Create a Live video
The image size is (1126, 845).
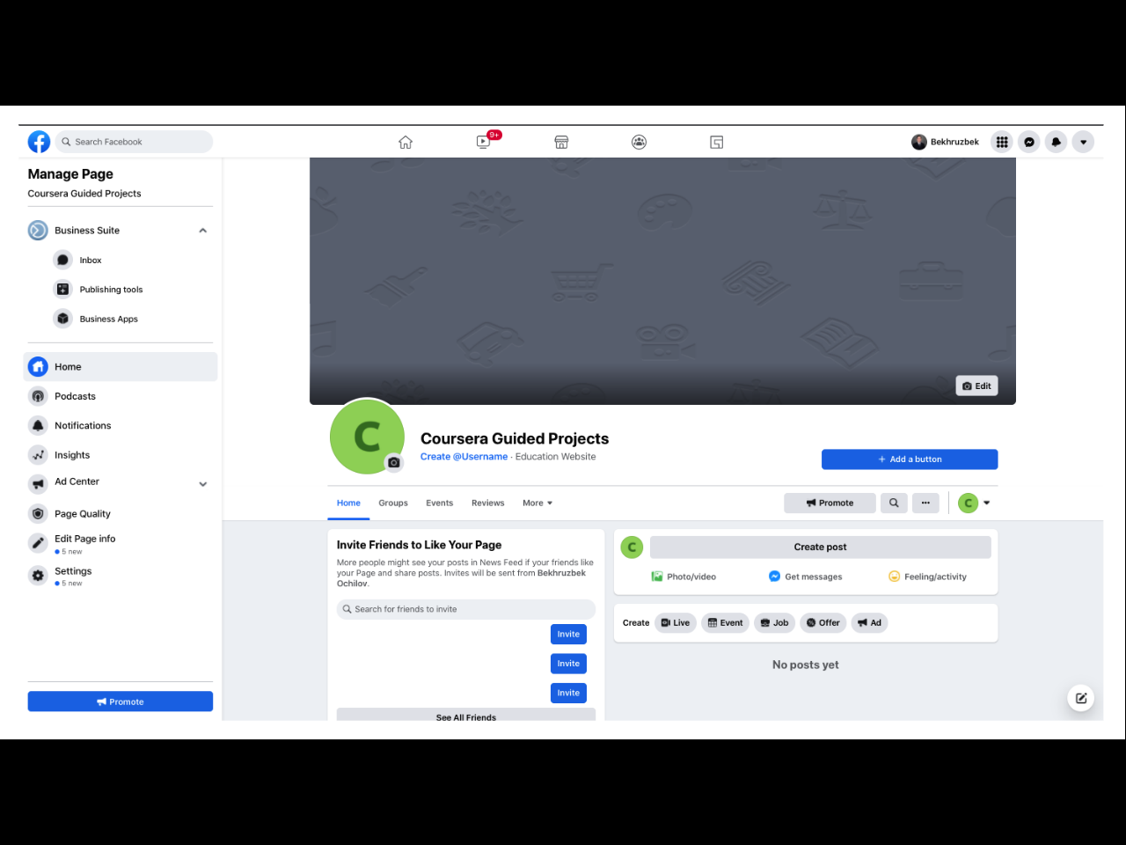(676, 623)
